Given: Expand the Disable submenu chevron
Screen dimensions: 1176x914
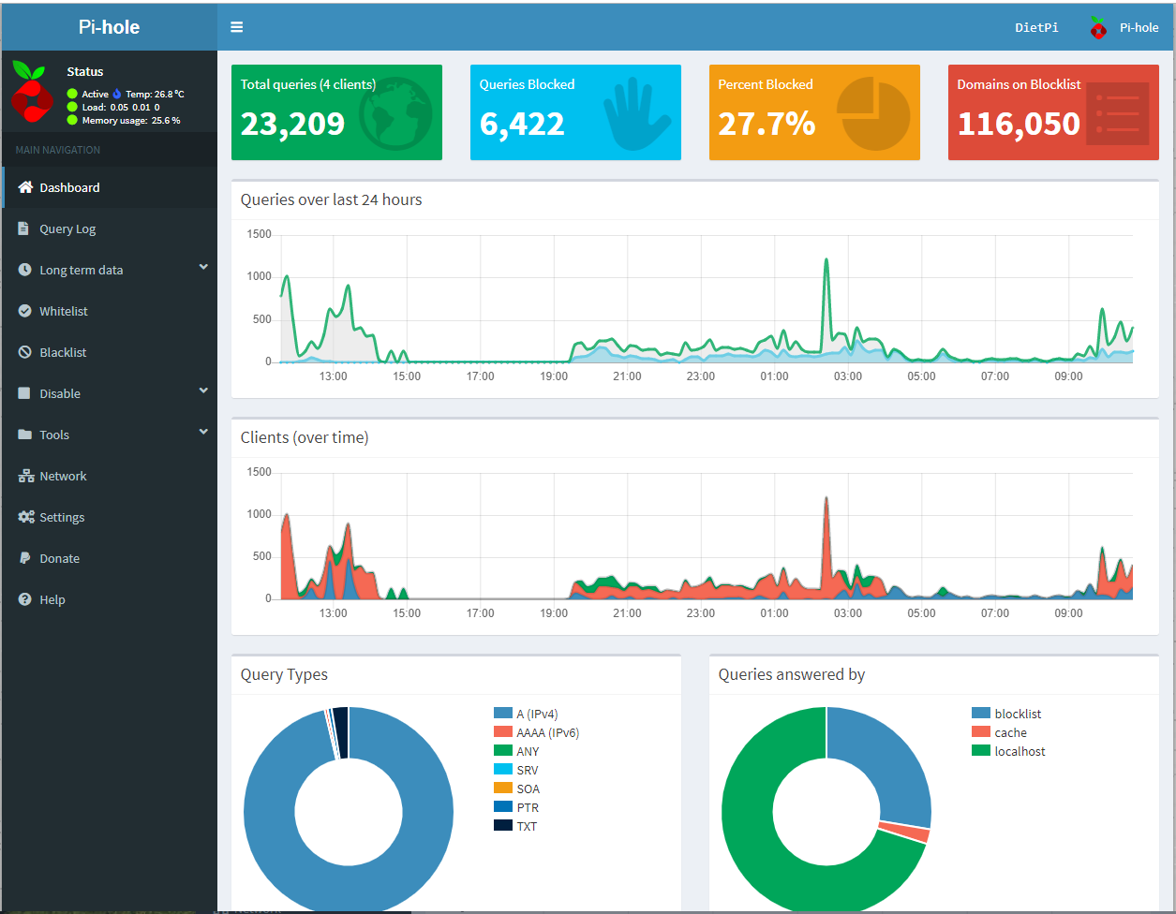Looking at the screenshot, I should (x=203, y=391).
